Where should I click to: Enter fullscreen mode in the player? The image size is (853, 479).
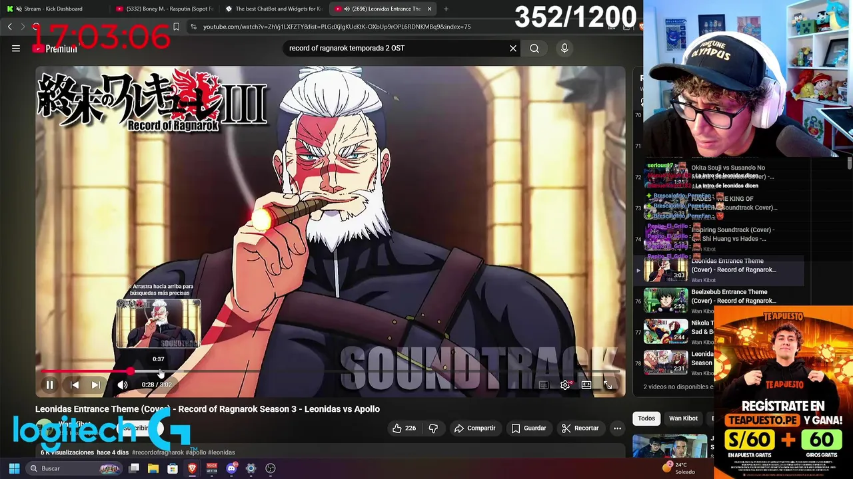coord(608,385)
